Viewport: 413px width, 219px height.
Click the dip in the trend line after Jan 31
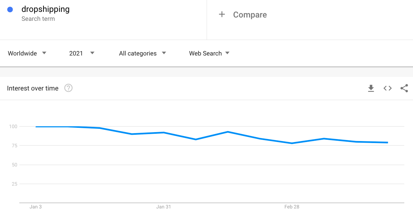[x=196, y=139]
